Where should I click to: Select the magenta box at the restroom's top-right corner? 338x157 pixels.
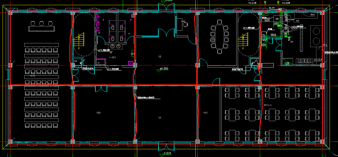pyautogui.click(x=133, y=16)
